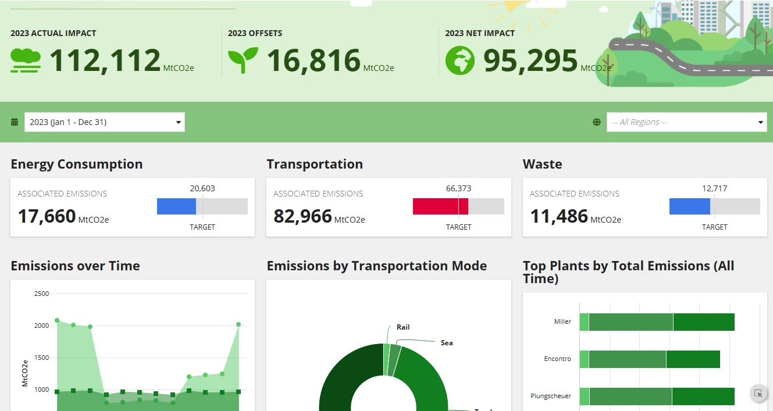Click the Waste blue progress bar
The height and width of the screenshot is (411, 773).
point(690,206)
